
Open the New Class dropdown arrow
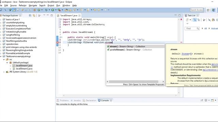pyautogui.click(x=42, y=10)
